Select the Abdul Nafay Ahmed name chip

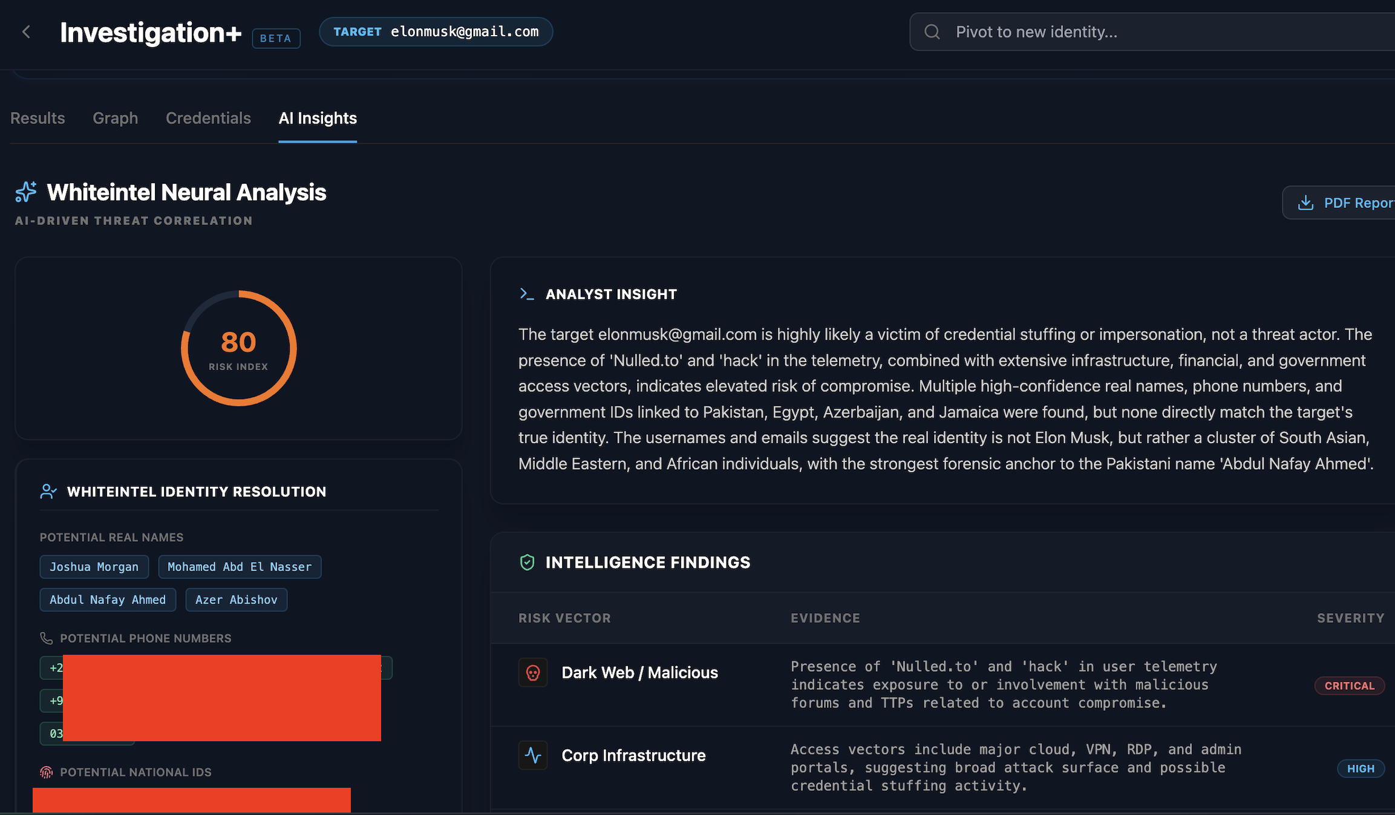tap(108, 600)
